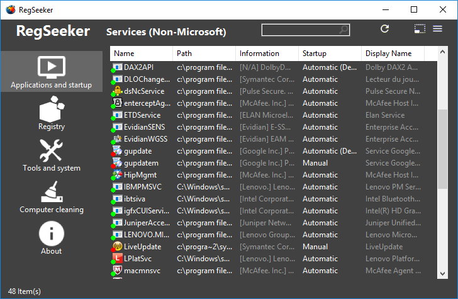Screen dimensions: 458x299
Task: Select the dsNcService name
Action: 144,91
